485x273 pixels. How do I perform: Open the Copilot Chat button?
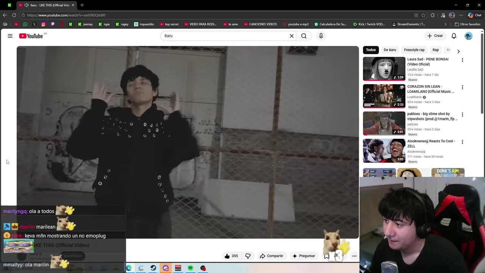click(474, 15)
